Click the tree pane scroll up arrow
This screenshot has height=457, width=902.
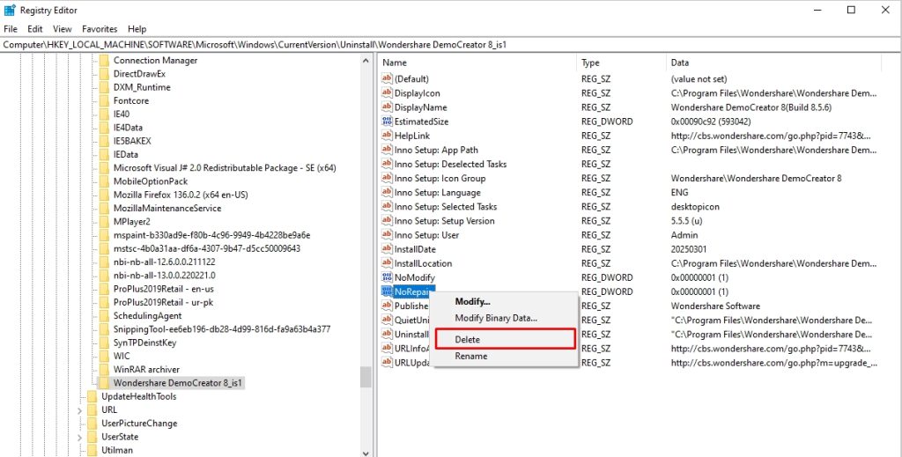coord(366,61)
